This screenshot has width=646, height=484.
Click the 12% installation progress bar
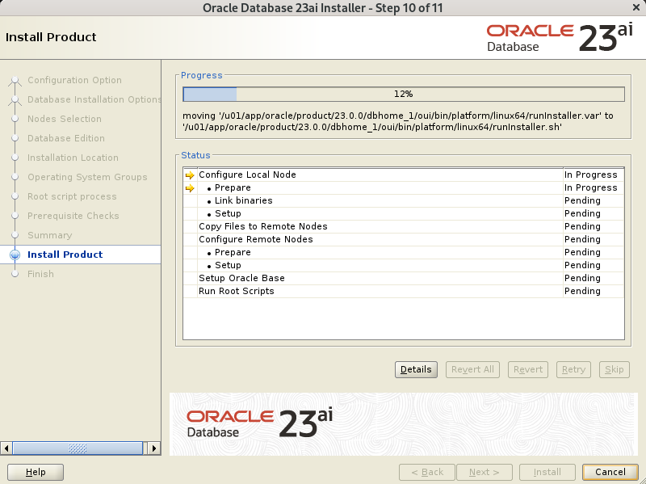403,94
